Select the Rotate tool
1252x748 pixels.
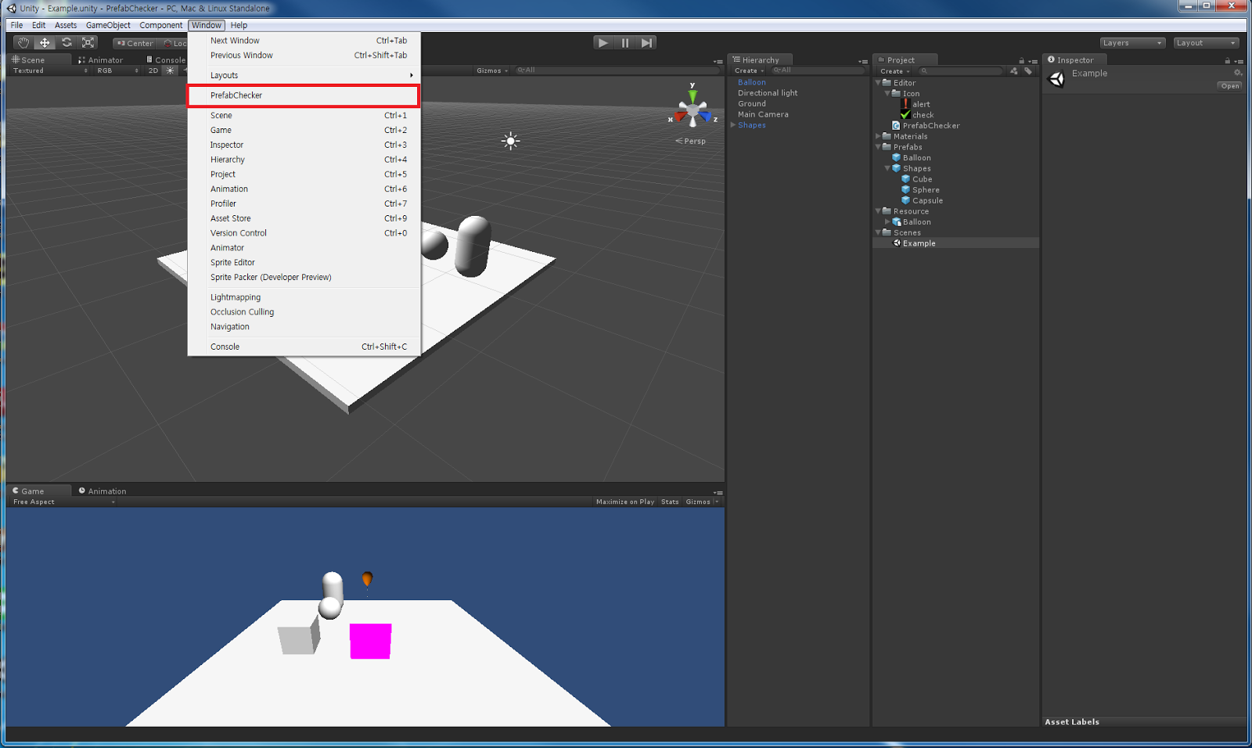point(67,43)
